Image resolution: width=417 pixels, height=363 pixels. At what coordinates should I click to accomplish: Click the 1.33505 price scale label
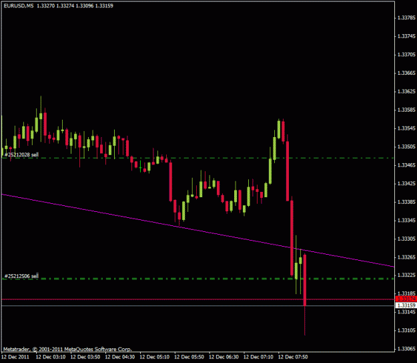pyautogui.click(x=406, y=147)
